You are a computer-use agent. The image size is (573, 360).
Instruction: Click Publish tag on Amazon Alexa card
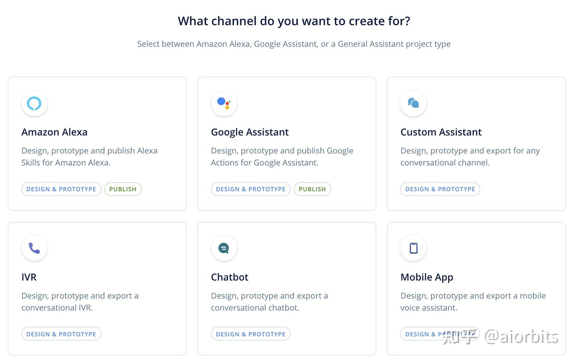[123, 189]
